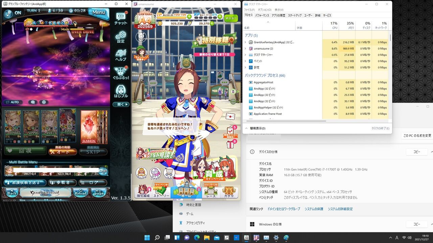Click the Reload footer button
The image size is (433, 243).
[x=81, y=193]
